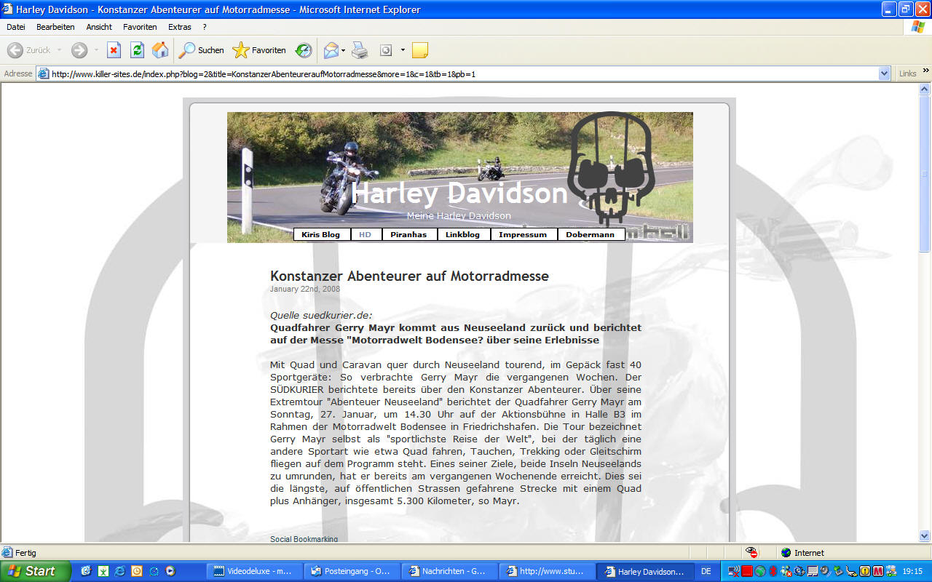This screenshot has height=582, width=932.
Task: Click the Internet zone globe icon
Action: pyautogui.click(x=786, y=553)
